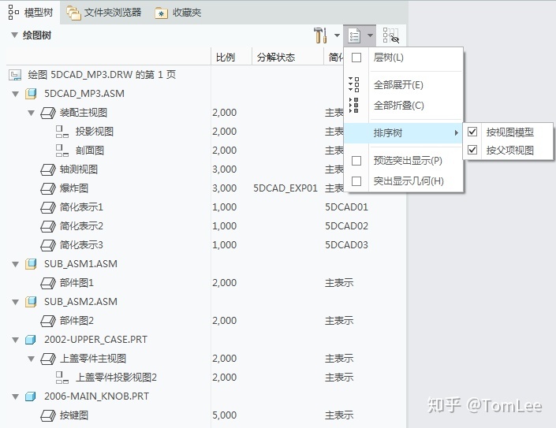This screenshot has height=428, width=556.
Task: Toggle the 预选突出显示(P) checkbox
Action: point(356,161)
